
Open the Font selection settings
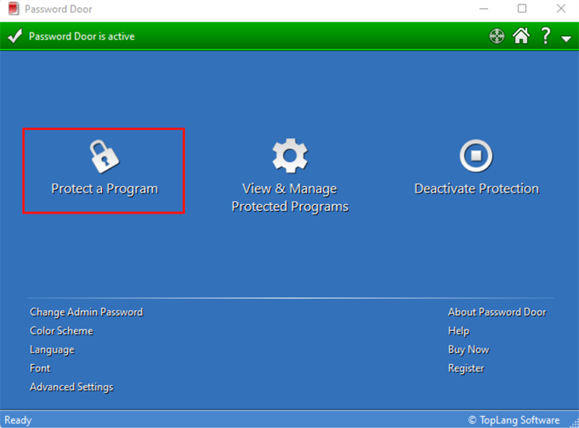pyautogui.click(x=40, y=368)
